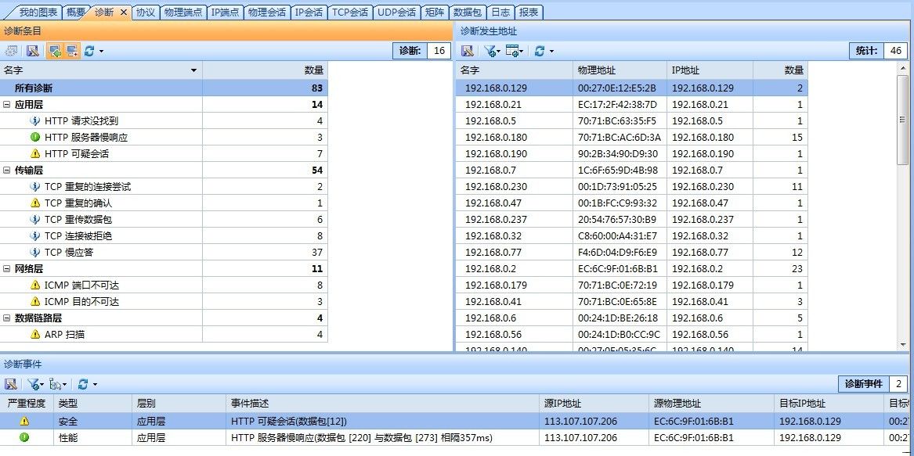Refresh the diagnosis items panel
The width and height of the screenshot is (914, 456).
89,50
